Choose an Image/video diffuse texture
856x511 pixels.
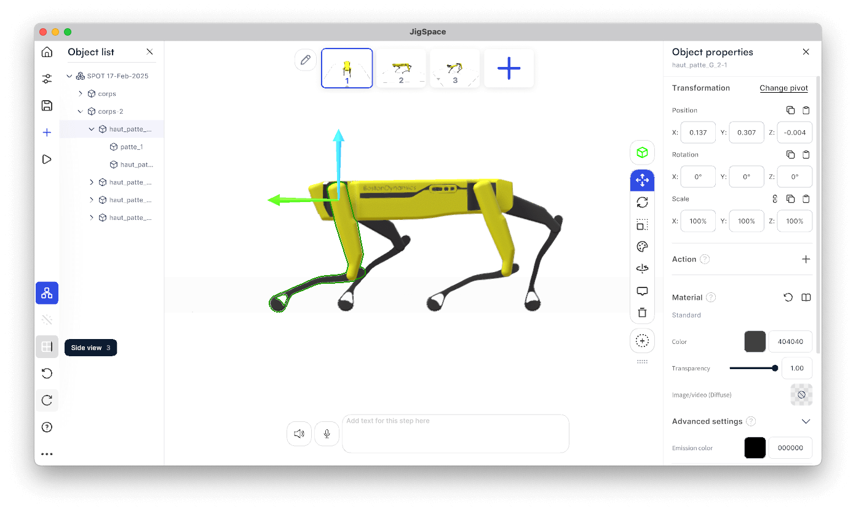801,395
